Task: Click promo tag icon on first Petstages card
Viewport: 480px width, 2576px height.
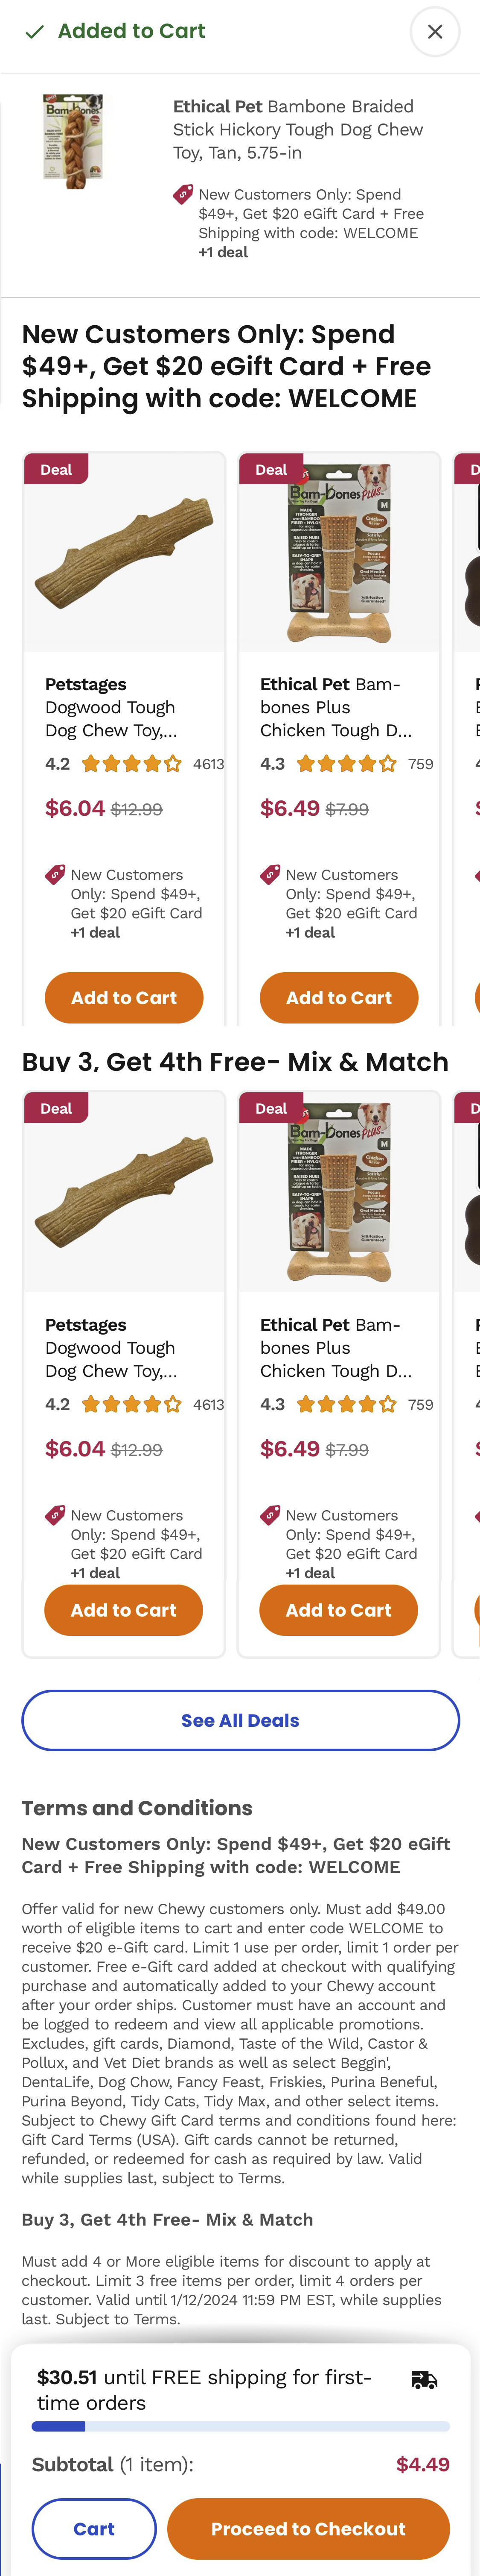Action: tap(55, 875)
